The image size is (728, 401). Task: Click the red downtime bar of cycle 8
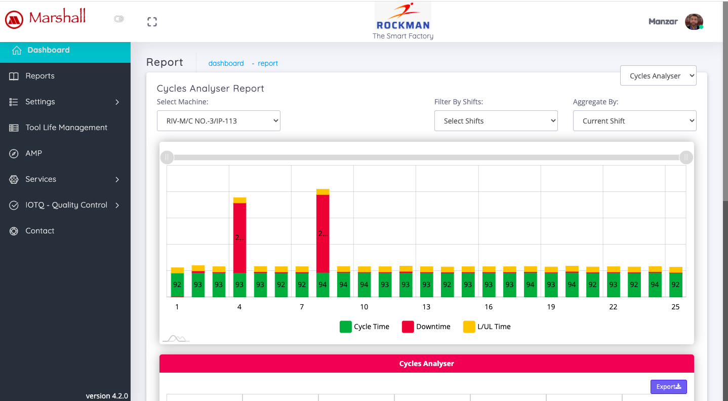323,233
